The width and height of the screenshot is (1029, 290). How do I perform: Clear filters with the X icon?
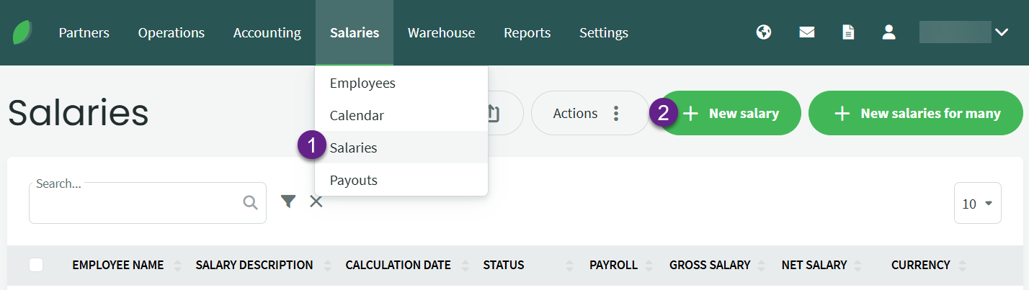(x=316, y=201)
